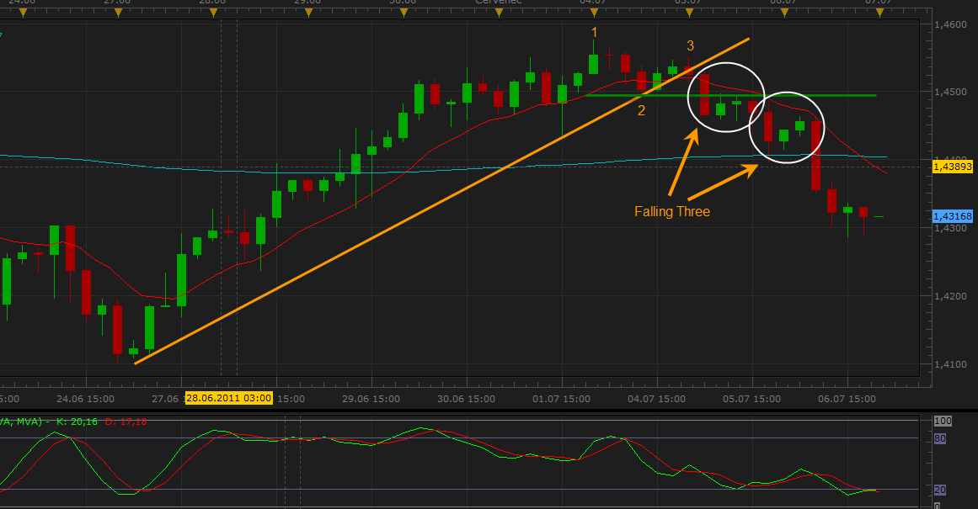Screen dimensions: 978x509
Task: Select the 'Falling Three' text annotation
Action: tap(672, 212)
